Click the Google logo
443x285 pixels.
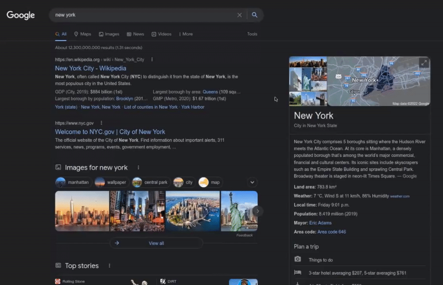coord(21,15)
